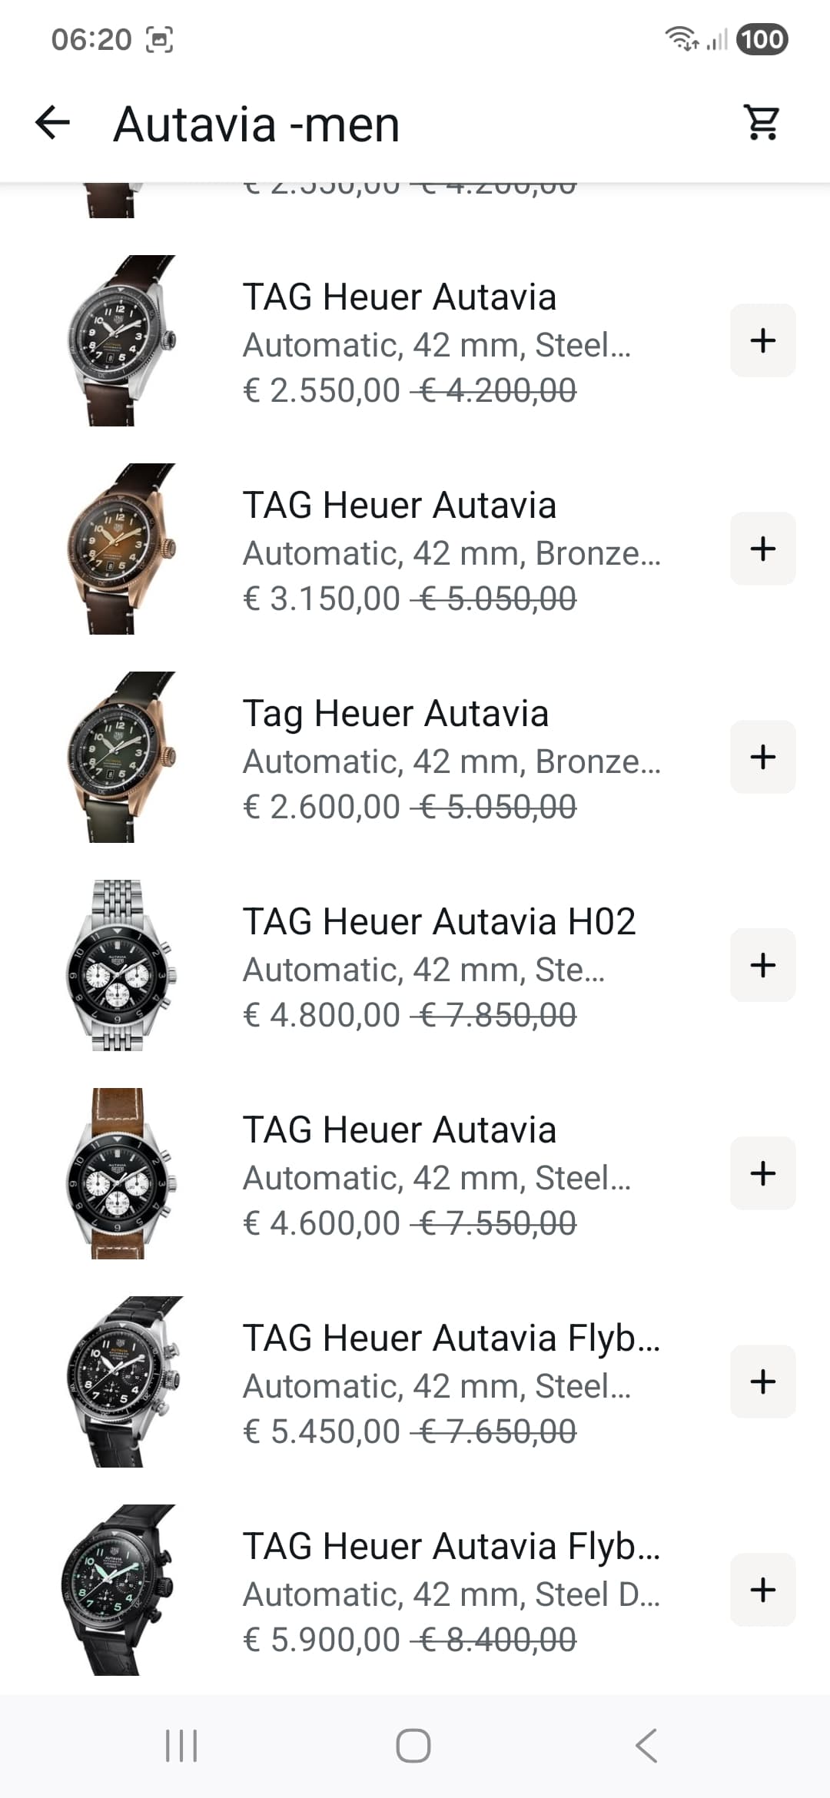Screen dimensions: 830x1798
Task: Add the €5.450,00 Autavia Flyback to cart
Action: pyautogui.click(x=762, y=1382)
